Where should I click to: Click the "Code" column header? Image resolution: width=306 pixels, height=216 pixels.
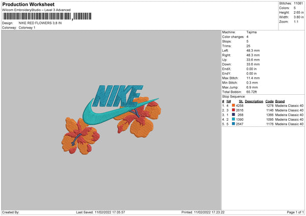click(x=269, y=101)
